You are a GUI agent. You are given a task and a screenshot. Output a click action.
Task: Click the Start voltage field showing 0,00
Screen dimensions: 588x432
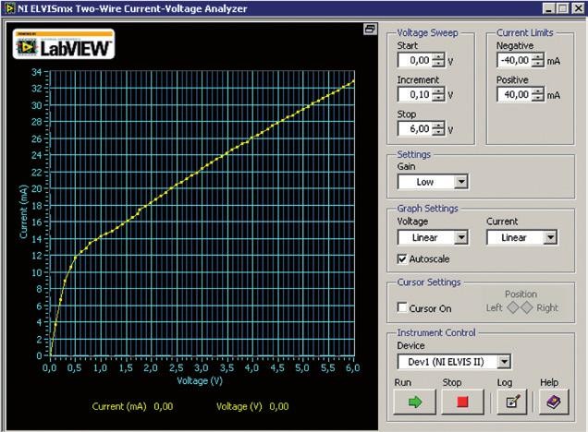[415, 60]
